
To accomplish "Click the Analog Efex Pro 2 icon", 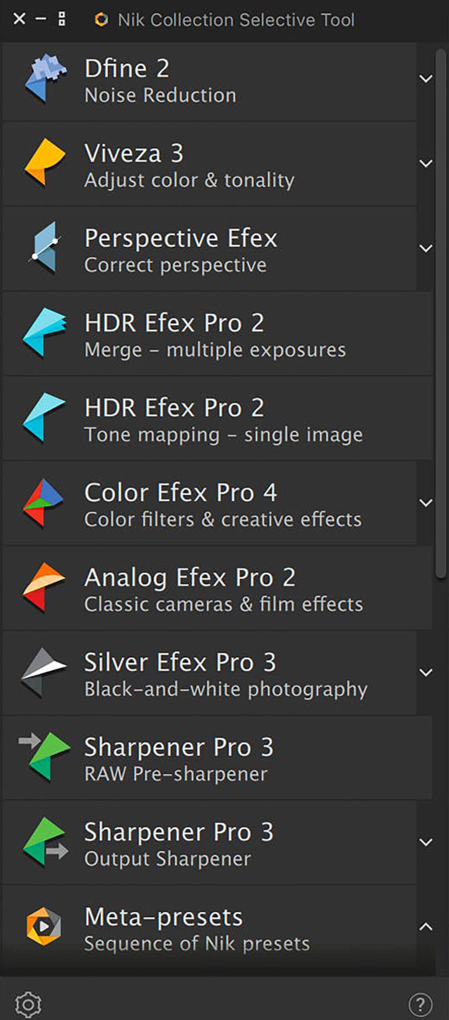I will pyautogui.click(x=44, y=588).
